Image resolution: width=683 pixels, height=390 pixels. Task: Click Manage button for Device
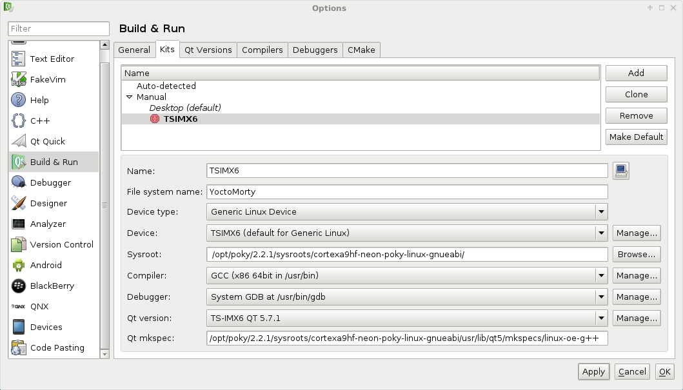click(637, 233)
